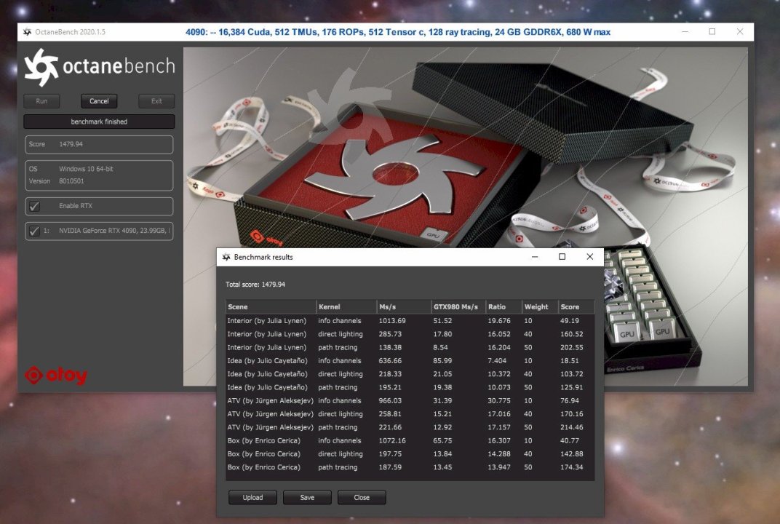Screen dimensions: 780x524
Task: Click the octanebench logo in the left panel
Action: pos(99,67)
